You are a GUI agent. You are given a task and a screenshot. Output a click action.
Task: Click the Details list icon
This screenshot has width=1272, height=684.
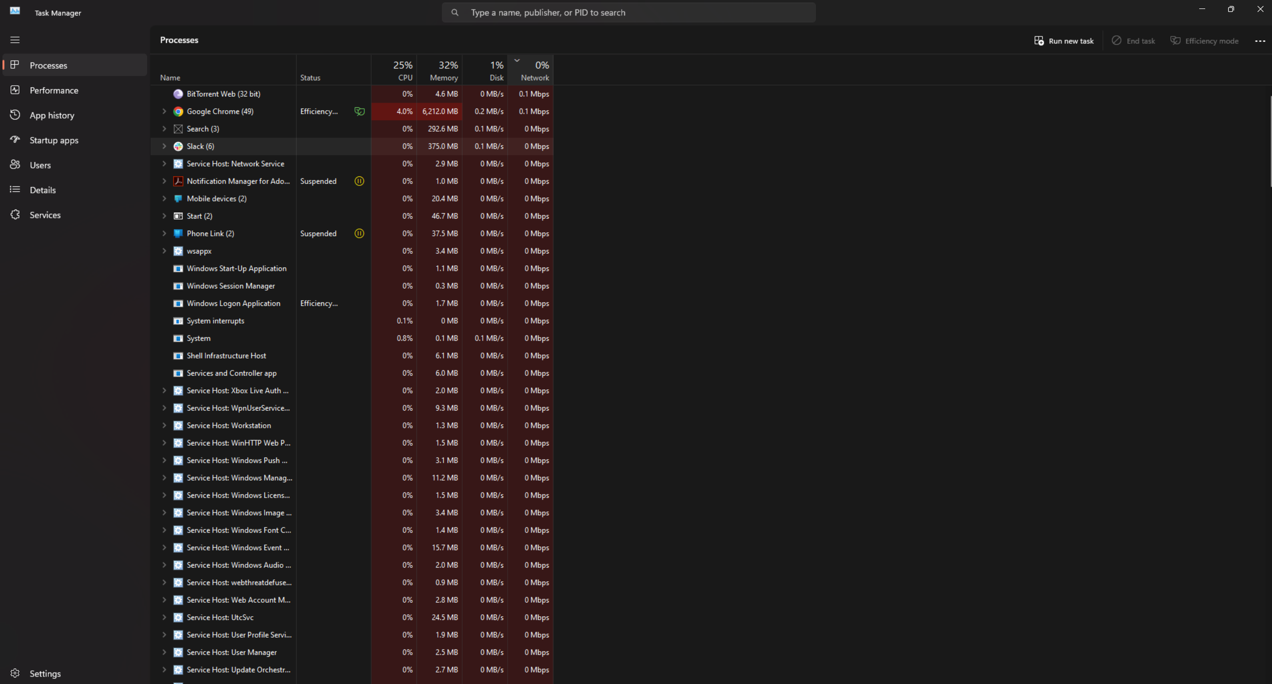[15, 189]
